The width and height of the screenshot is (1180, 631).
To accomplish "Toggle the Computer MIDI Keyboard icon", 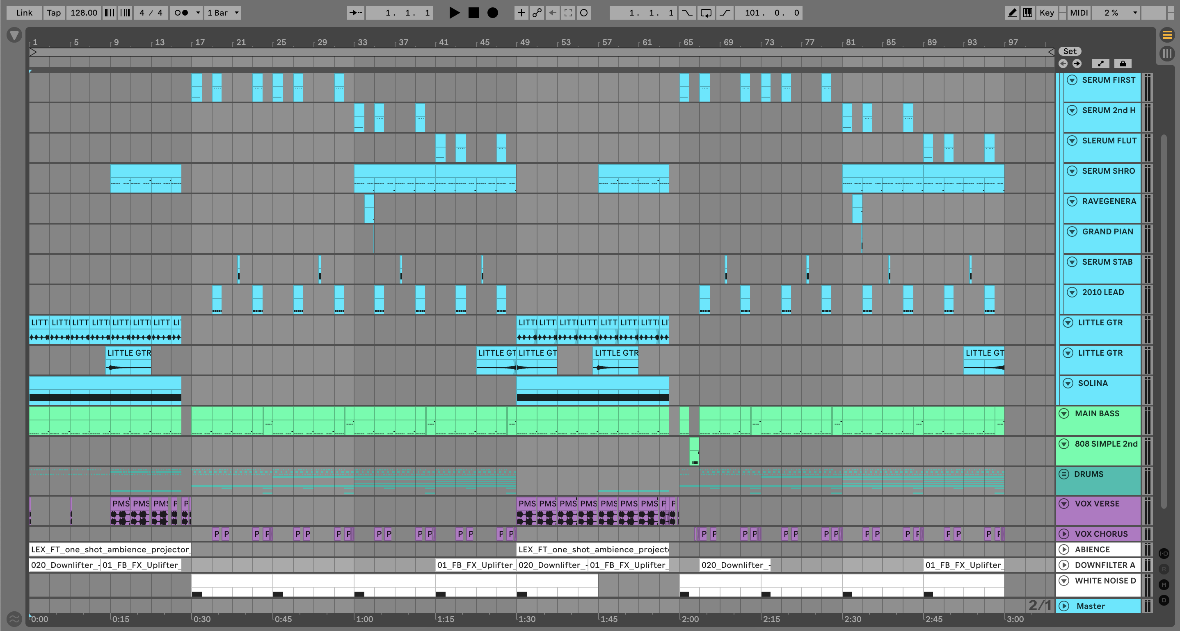I will (1027, 13).
